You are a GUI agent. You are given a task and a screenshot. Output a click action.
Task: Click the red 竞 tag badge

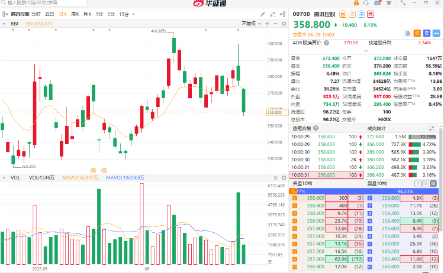[371, 14]
